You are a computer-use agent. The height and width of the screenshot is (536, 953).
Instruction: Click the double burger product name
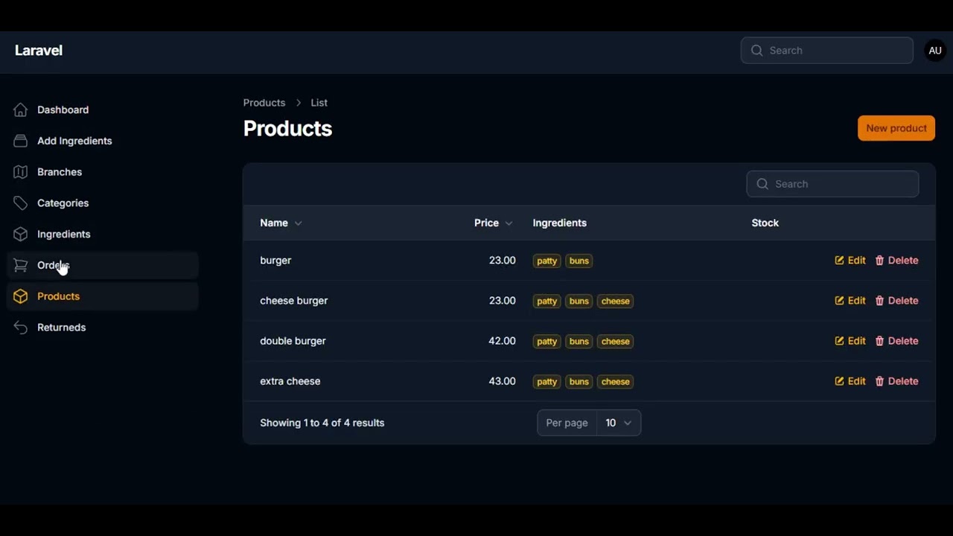click(293, 341)
